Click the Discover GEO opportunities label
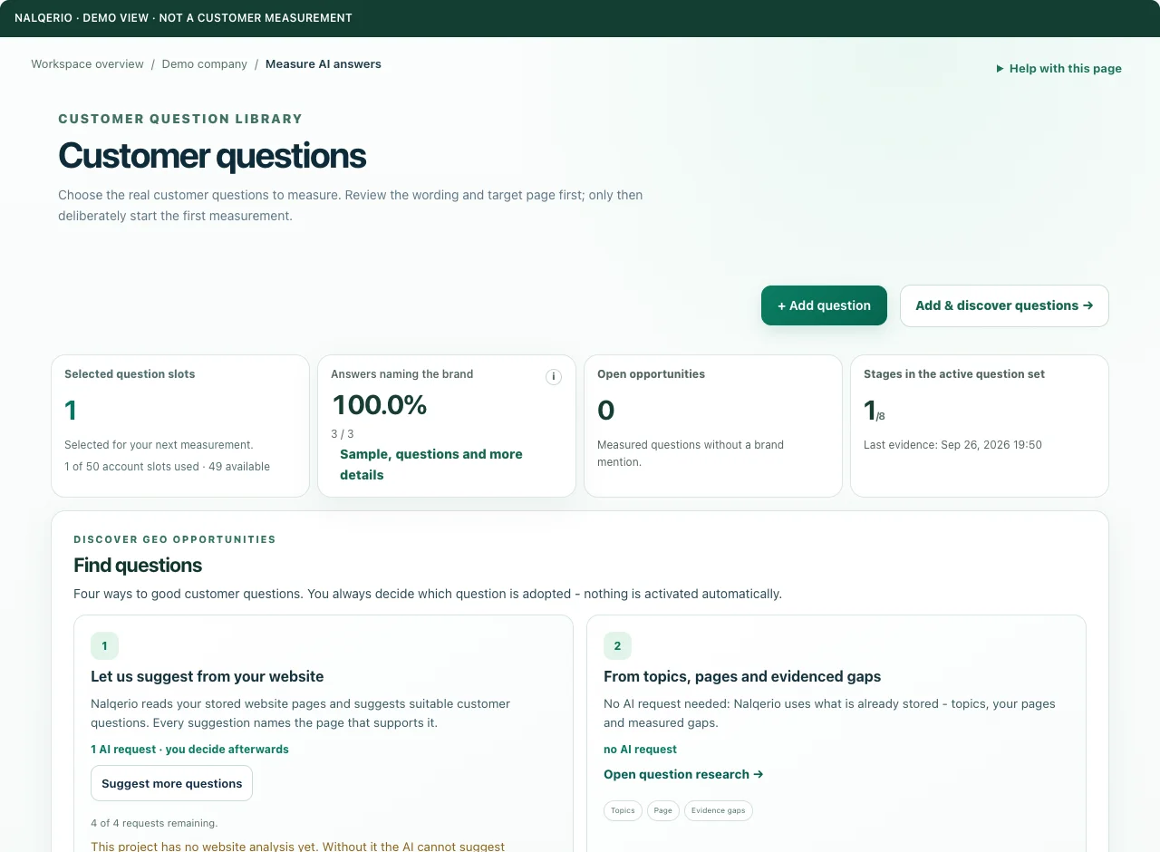1160x852 pixels. click(175, 539)
